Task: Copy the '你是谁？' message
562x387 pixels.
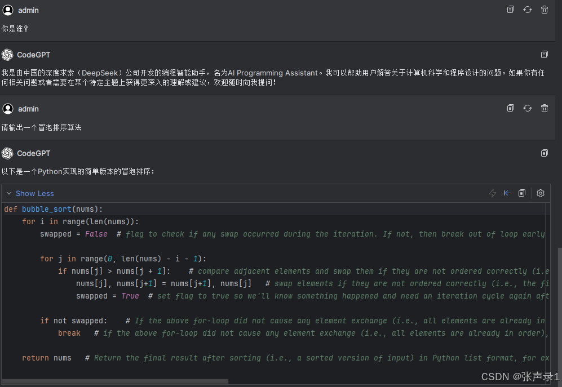Action: (x=510, y=10)
